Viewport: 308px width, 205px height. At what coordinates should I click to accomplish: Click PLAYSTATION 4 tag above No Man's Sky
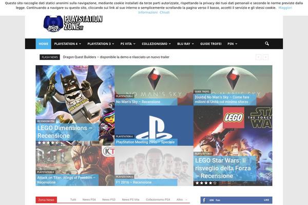[x=124, y=96]
